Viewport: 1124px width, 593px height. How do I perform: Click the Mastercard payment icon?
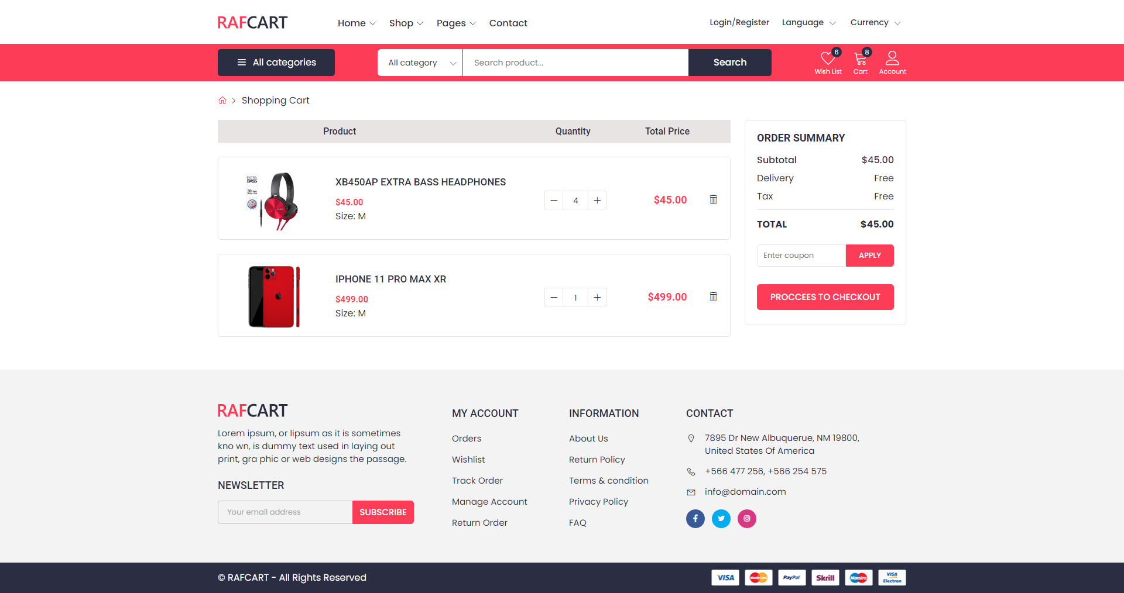759,578
